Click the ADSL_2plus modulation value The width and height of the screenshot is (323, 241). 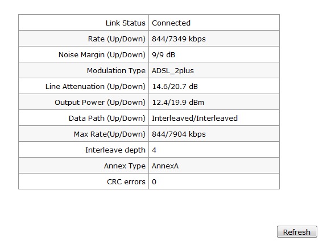[173, 70]
